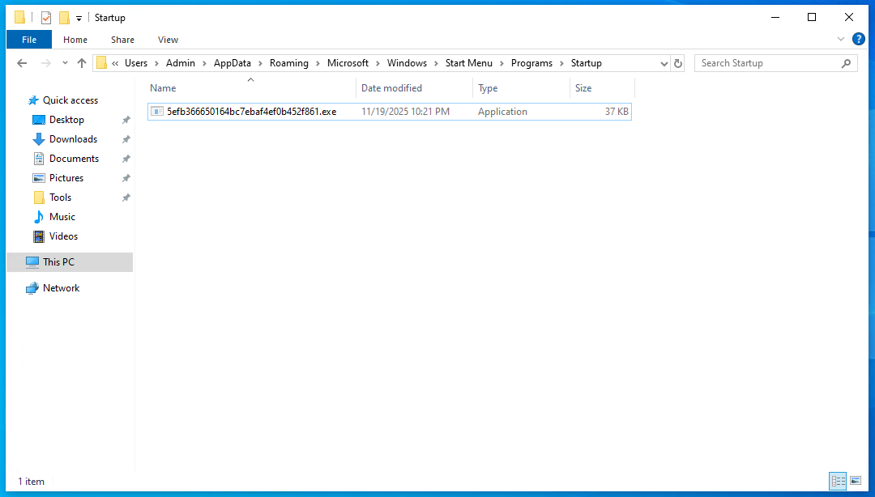Switch to the View ribbon tab

click(x=168, y=40)
